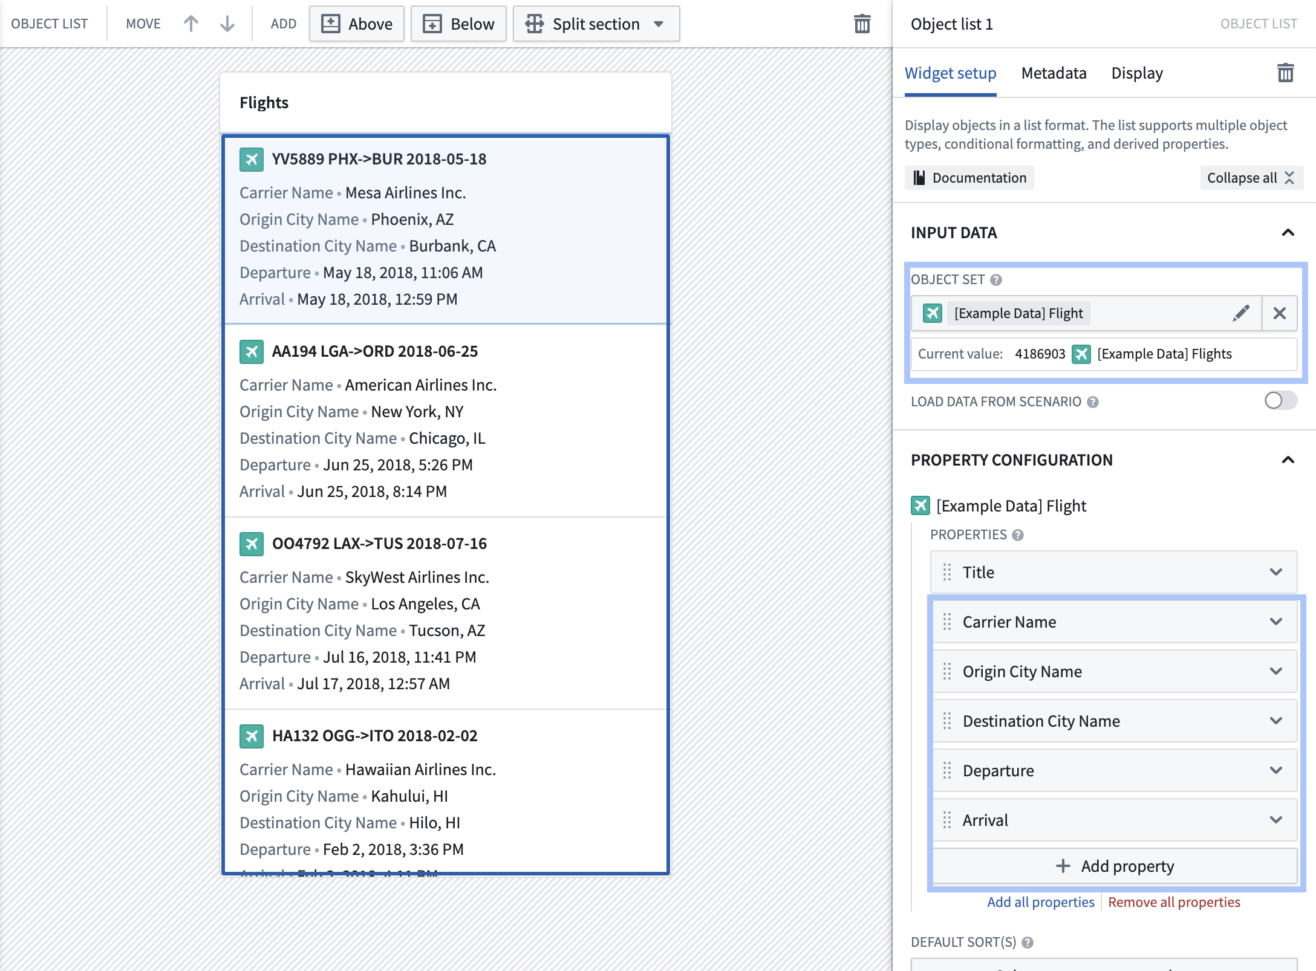Edit the object set with the pencil icon
The width and height of the screenshot is (1316, 971).
point(1241,313)
